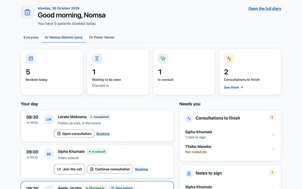Open Sipho Khumalo 1 note to sign chevron
This screenshot has height=189, width=302.
pos(273,134)
